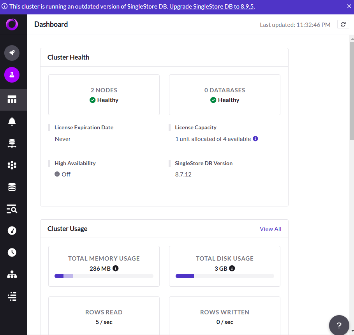Open the purple flask sidebar icon
The width and height of the screenshot is (354, 335).
(12, 75)
